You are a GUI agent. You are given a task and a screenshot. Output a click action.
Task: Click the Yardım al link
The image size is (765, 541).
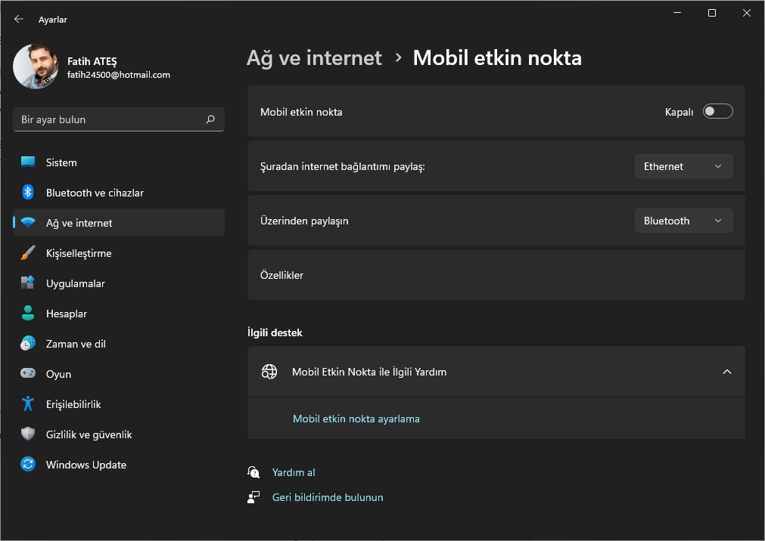[x=294, y=471]
